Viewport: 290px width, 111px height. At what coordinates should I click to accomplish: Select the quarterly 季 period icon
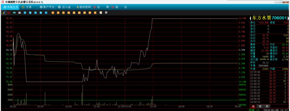pyautogui.click(x=41, y=13)
